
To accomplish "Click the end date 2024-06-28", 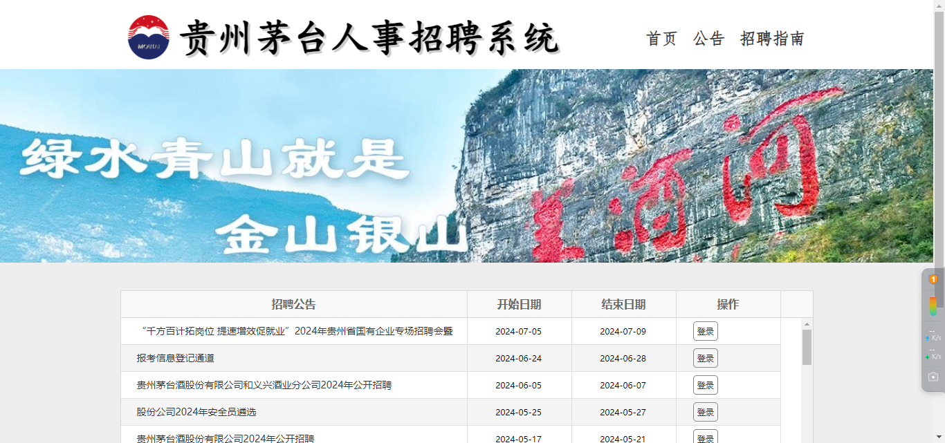I will click(623, 358).
